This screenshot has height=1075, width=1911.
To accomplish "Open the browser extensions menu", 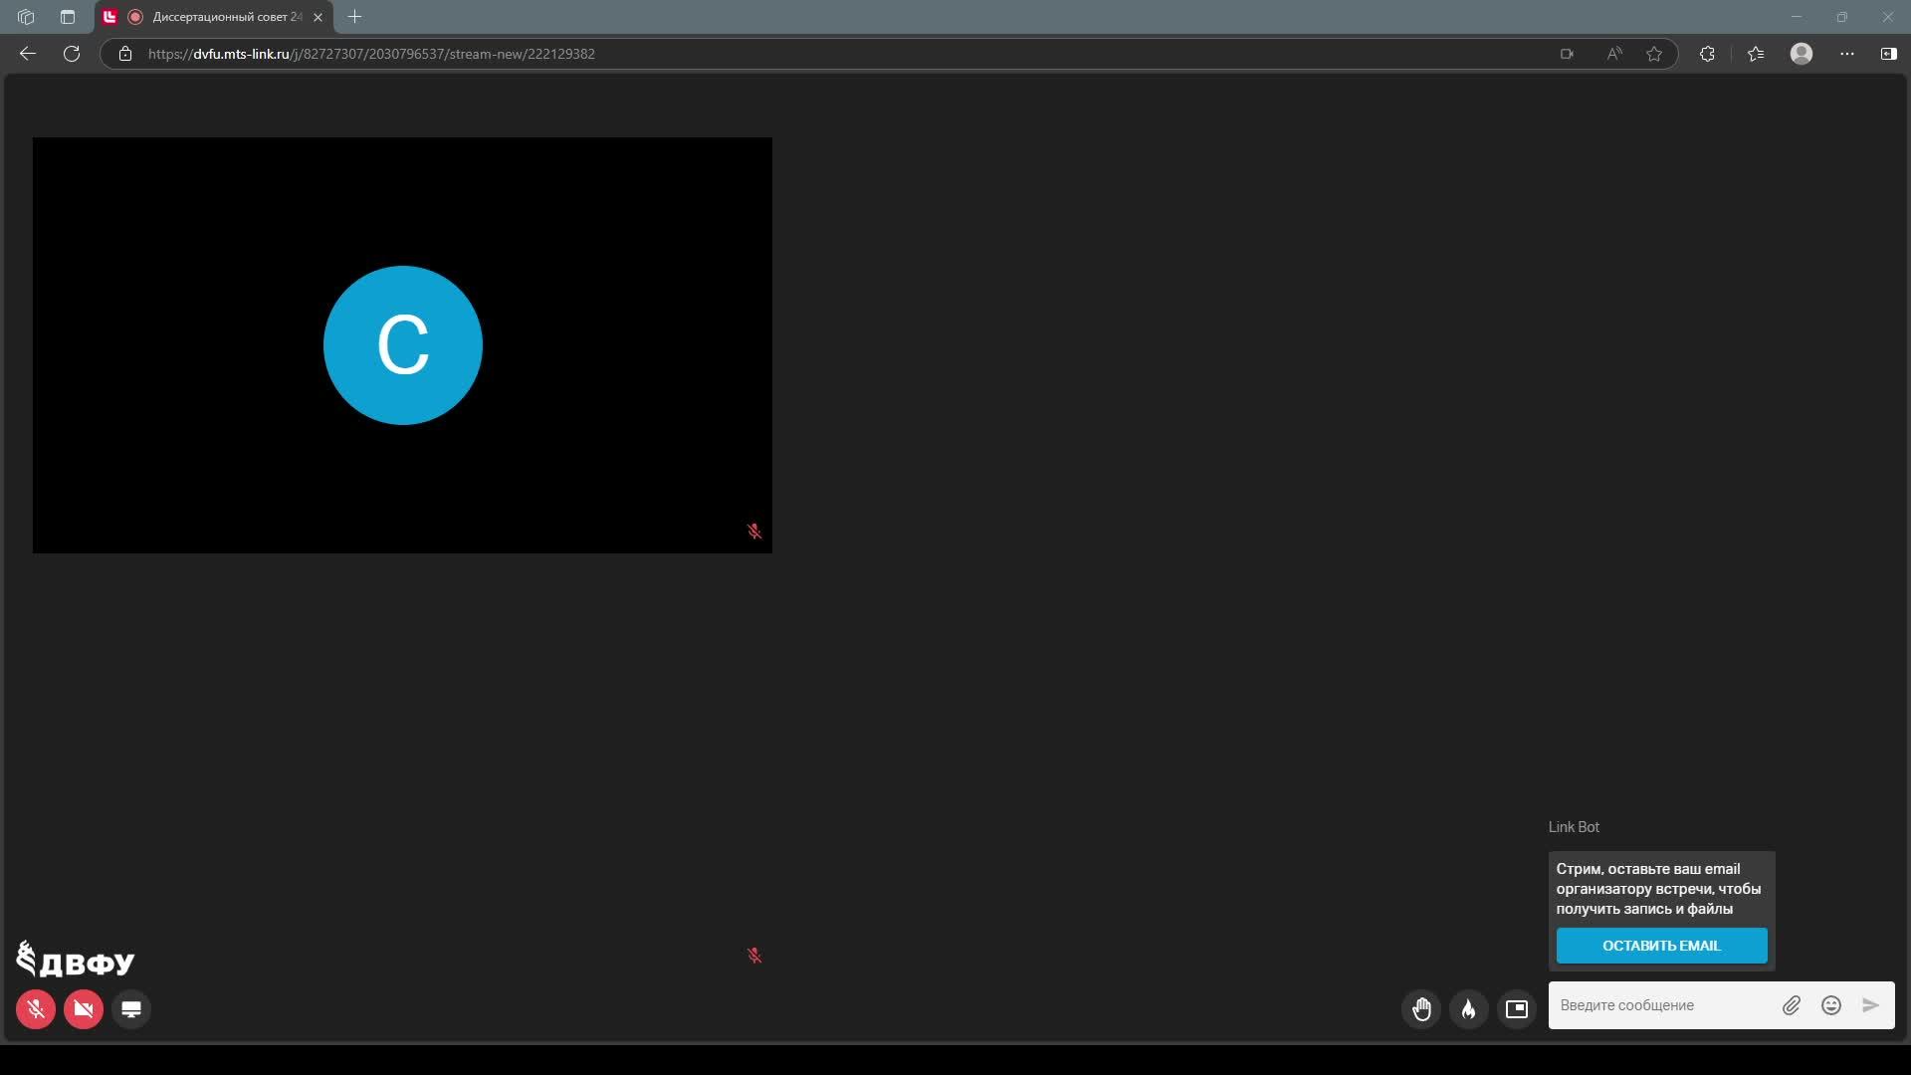I will click(x=1707, y=54).
